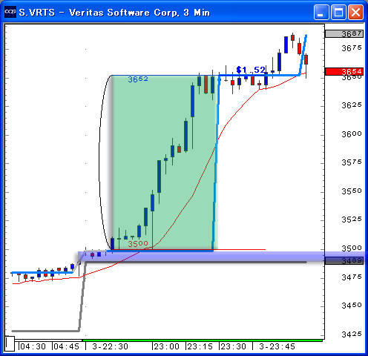
Task: Click the 23:00 time axis label
Action: tap(166, 346)
